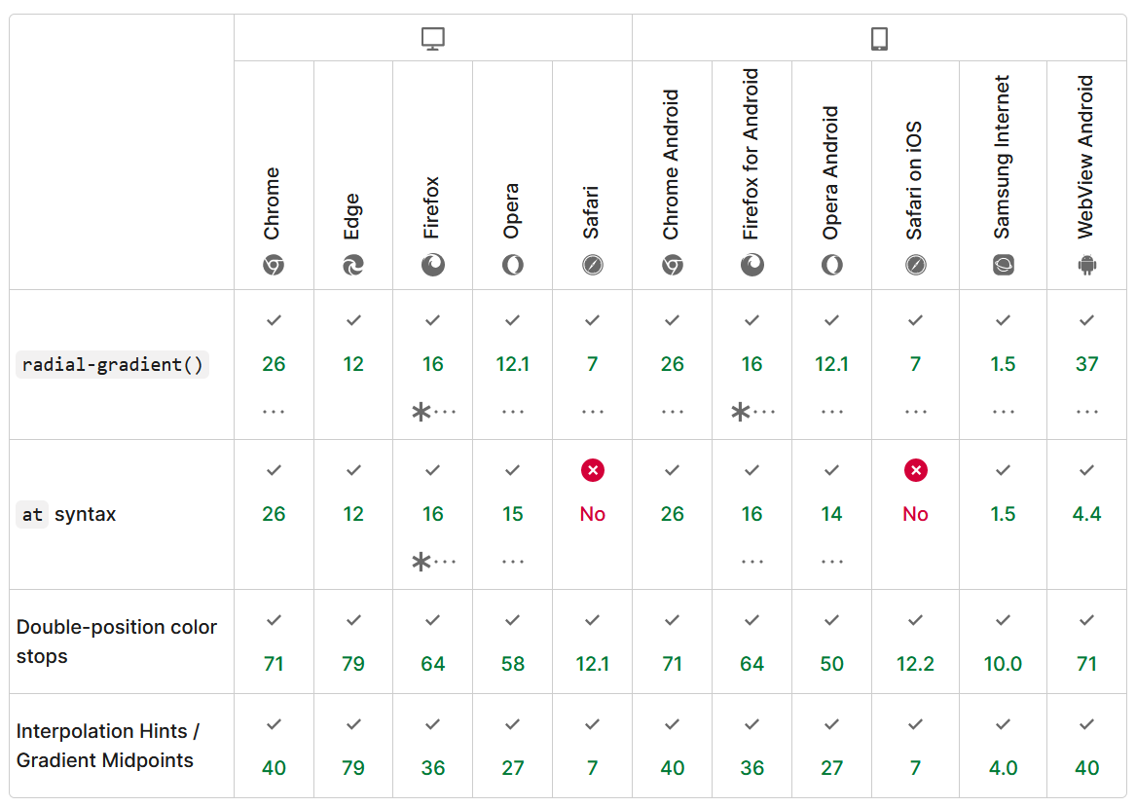Click the radial-gradient() feature label
1136x807 pixels.
[113, 365]
